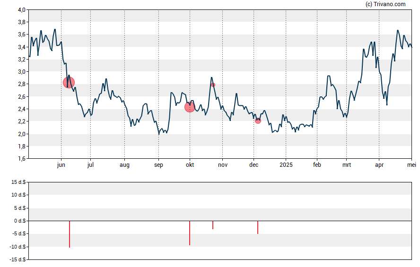The image size is (420, 267).
Task: Click the June red bar in lower chart
Action: click(70, 234)
